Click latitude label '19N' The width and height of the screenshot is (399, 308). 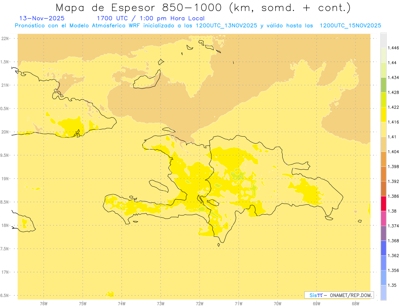pos(5,179)
